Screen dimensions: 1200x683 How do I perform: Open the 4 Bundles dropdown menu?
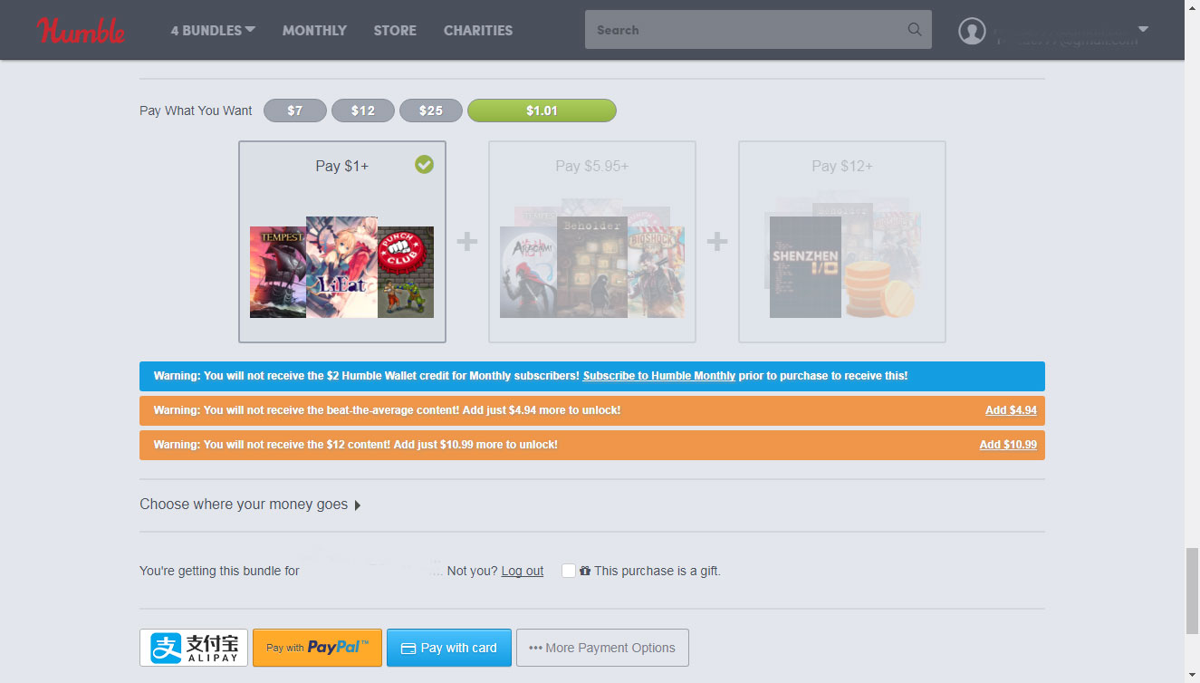coord(213,30)
